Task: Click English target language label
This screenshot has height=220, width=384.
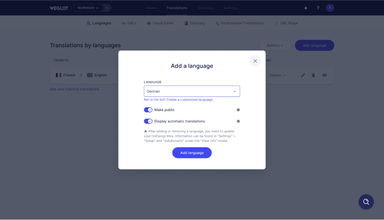Action: 101,75
